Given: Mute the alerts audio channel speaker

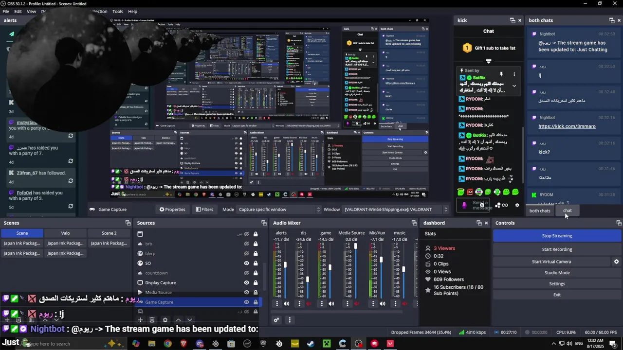Looking at the screenshot, I should tap(286, 304).
